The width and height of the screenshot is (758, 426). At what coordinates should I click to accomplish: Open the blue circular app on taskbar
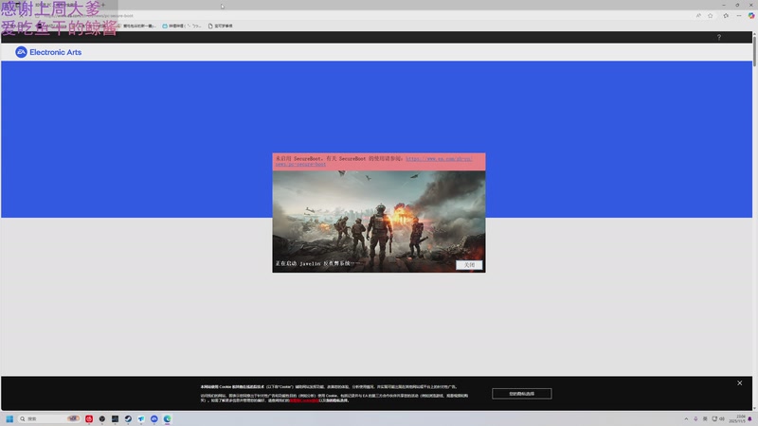tap(154, 418)
